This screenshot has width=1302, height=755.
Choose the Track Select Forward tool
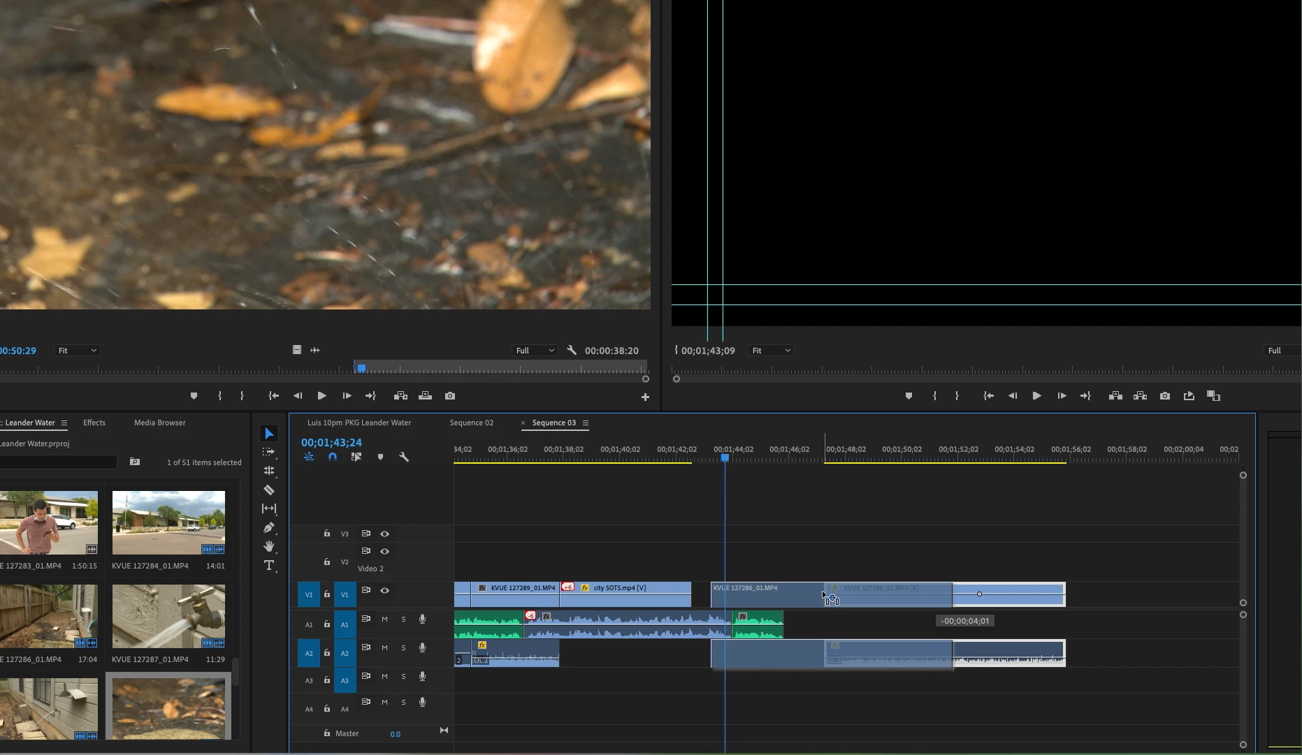[x=269, y=453]
